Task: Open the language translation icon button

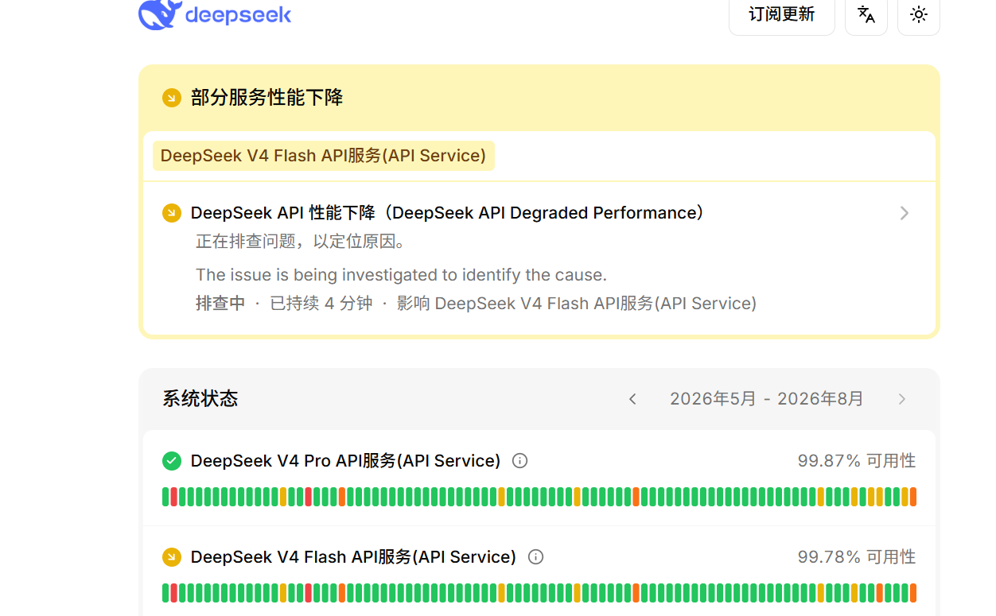Action: 866,14
